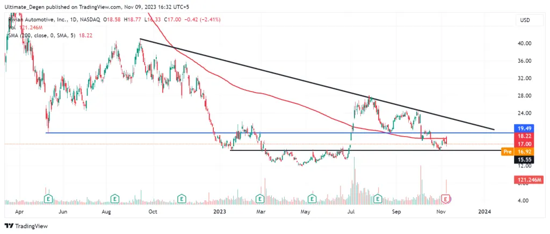Click the Sep label on the time axis
This screenshot has width=550, height=234.
[396, 212]
